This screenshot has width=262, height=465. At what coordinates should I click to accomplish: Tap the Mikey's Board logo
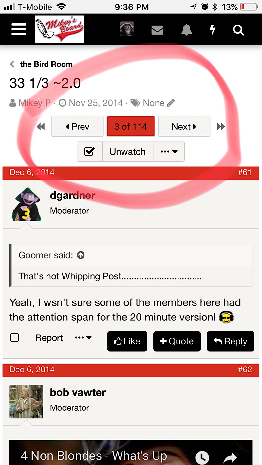(x=60, y=29)
